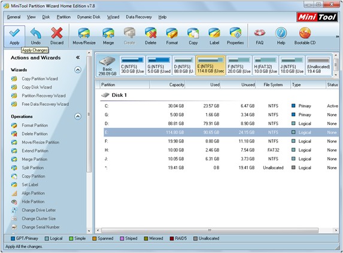Collapse the Wizards section
Viewport: 343px width, 253px height.
(78, 70)
